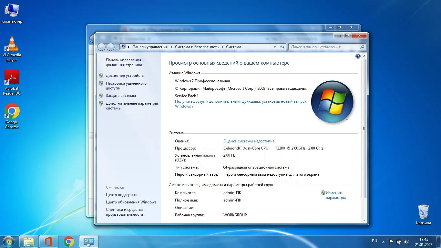Click the Windows Start orb
The image size is (441, 248).
pos(8,242)
